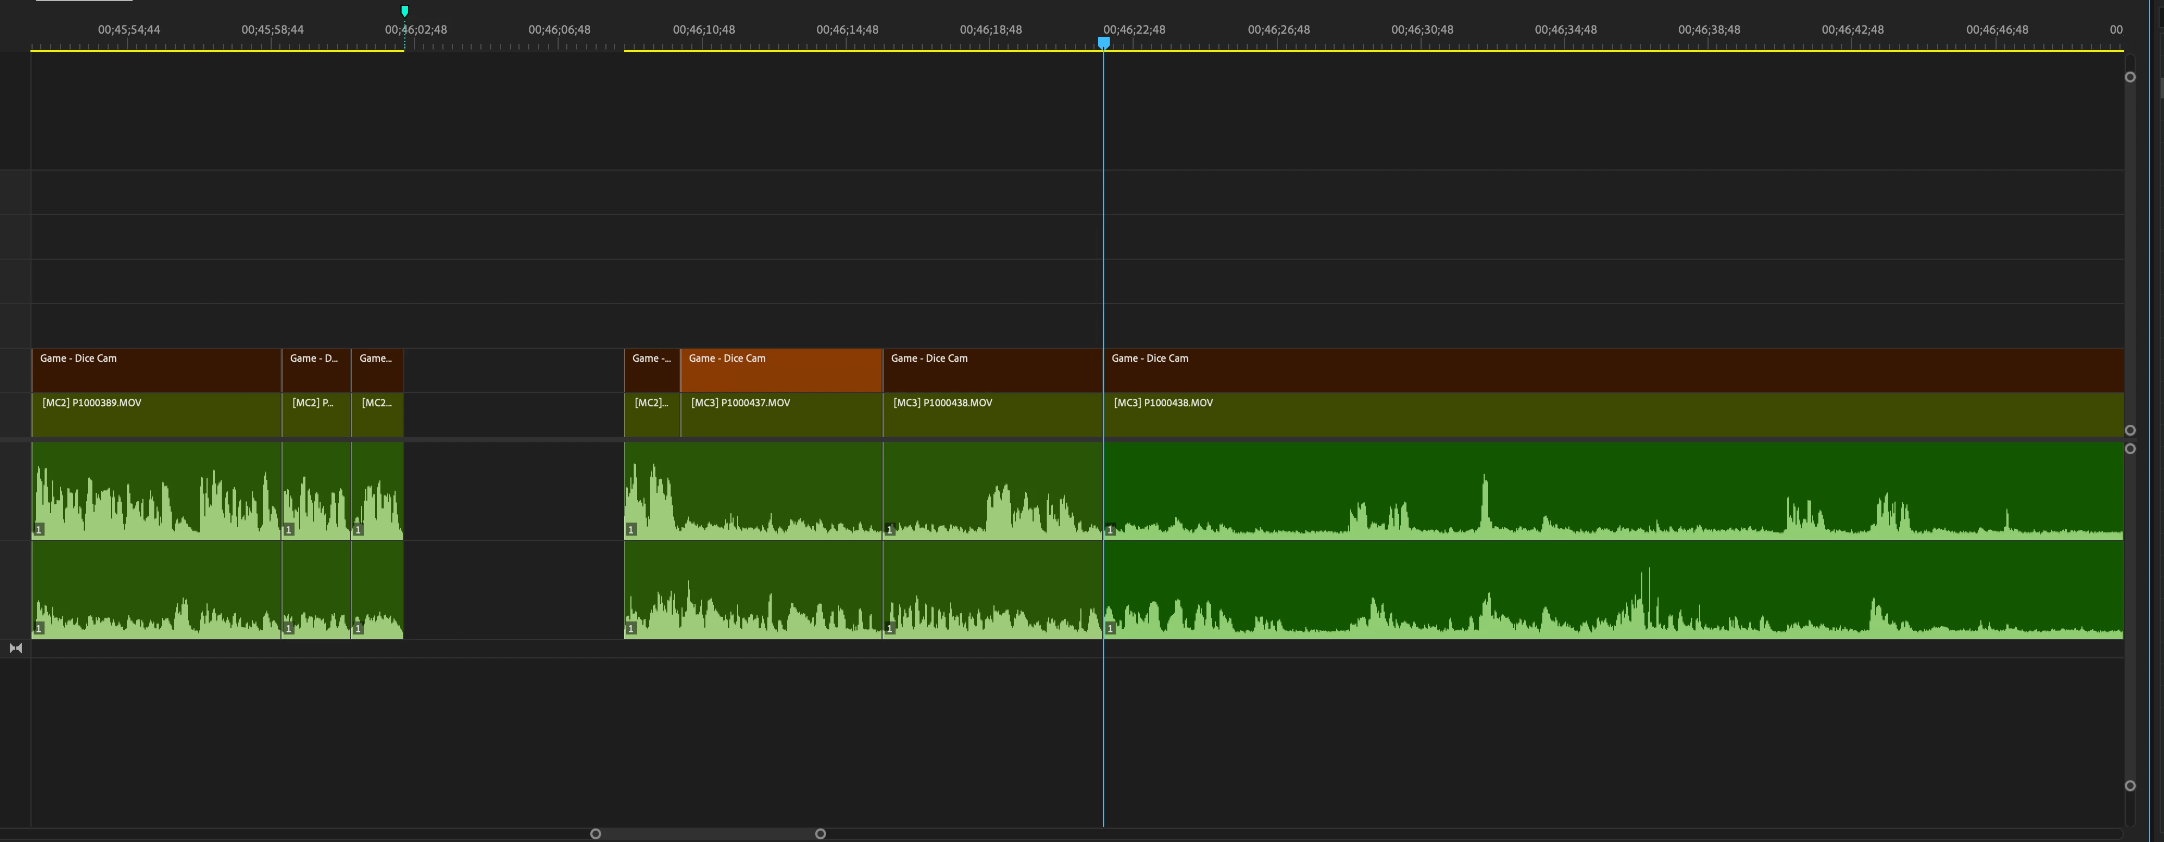Click bottom circle handle of video tracks zoom bar
Image resolution: width=2164 pixels, height=842 pixels.
tap(2130, 431)
